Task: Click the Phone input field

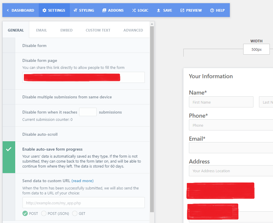Action: pyautogui.click(x=231, y=125)
